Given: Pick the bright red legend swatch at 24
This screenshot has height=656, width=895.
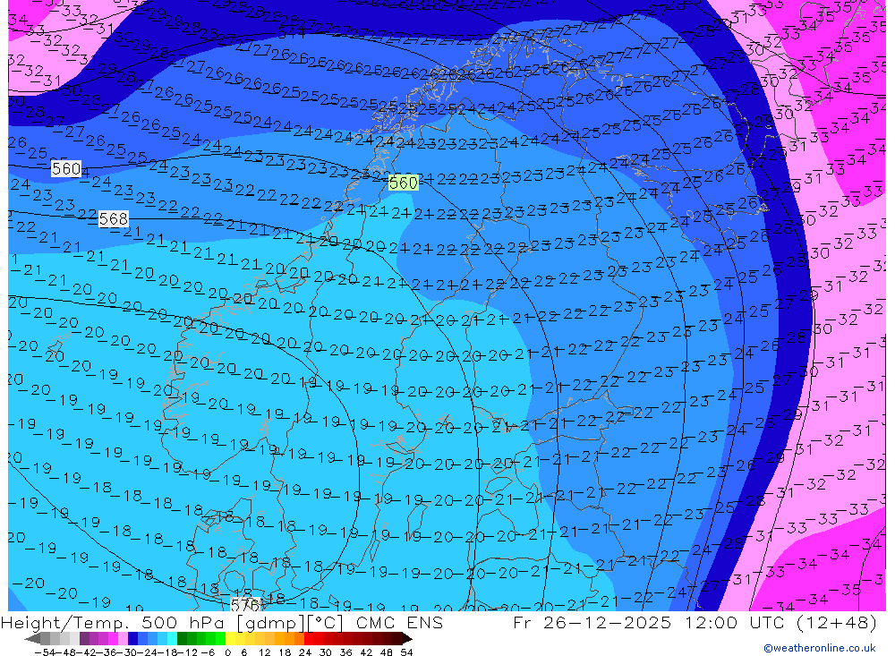Looking at the screenshot, I should pyautogui.click(x=309, y=638).
